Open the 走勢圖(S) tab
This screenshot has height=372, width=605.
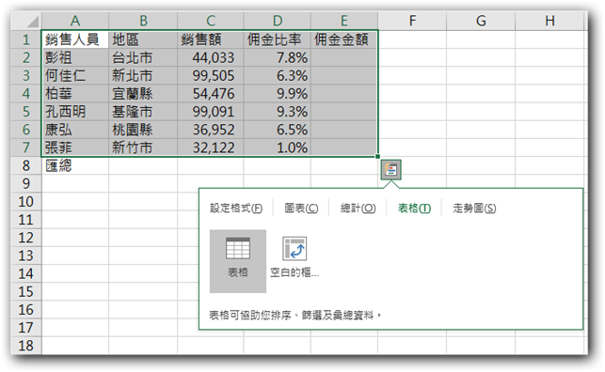(474, 209)
